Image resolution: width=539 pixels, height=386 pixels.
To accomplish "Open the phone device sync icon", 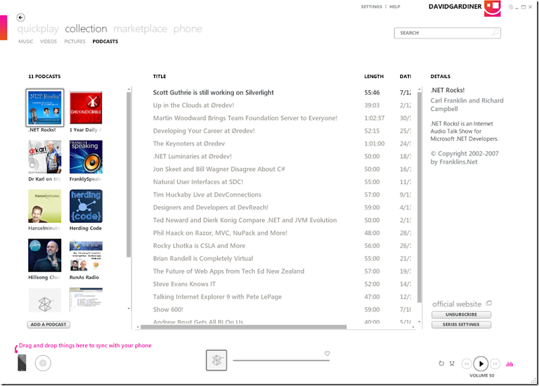I will (x=22, y=362).
